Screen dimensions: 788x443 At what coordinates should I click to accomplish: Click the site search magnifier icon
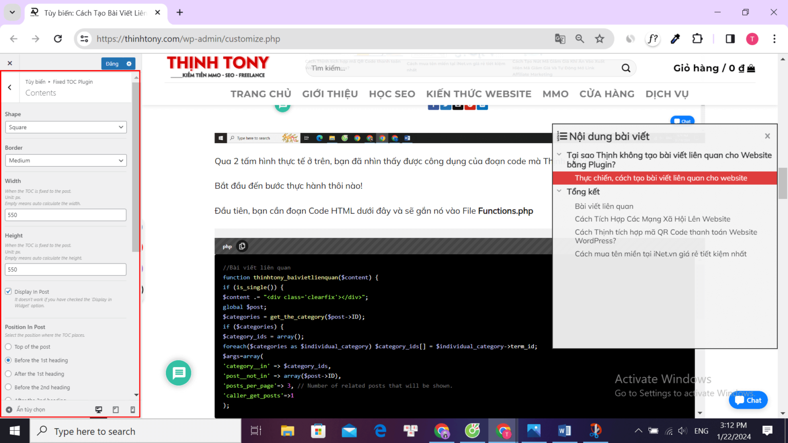[626, 68]
